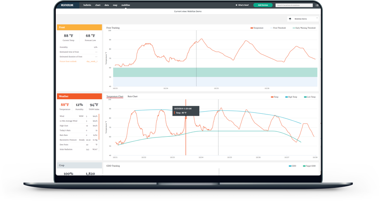Click the 10 Min Average Wind row
Image resolution: width=380 pixels, height=201 pixels.
[x=78, y=121]
